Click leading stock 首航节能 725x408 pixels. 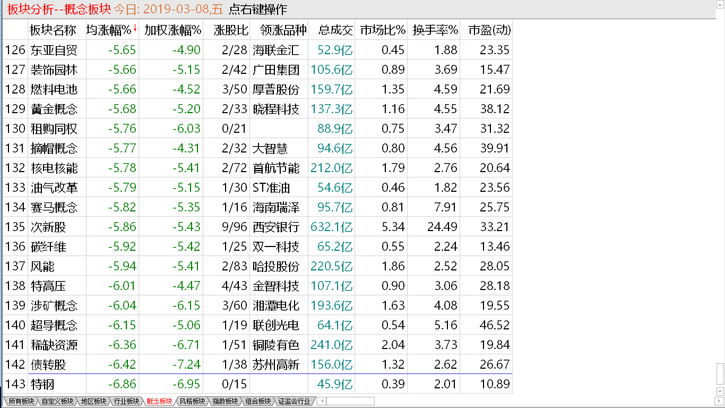pos(276,168)
